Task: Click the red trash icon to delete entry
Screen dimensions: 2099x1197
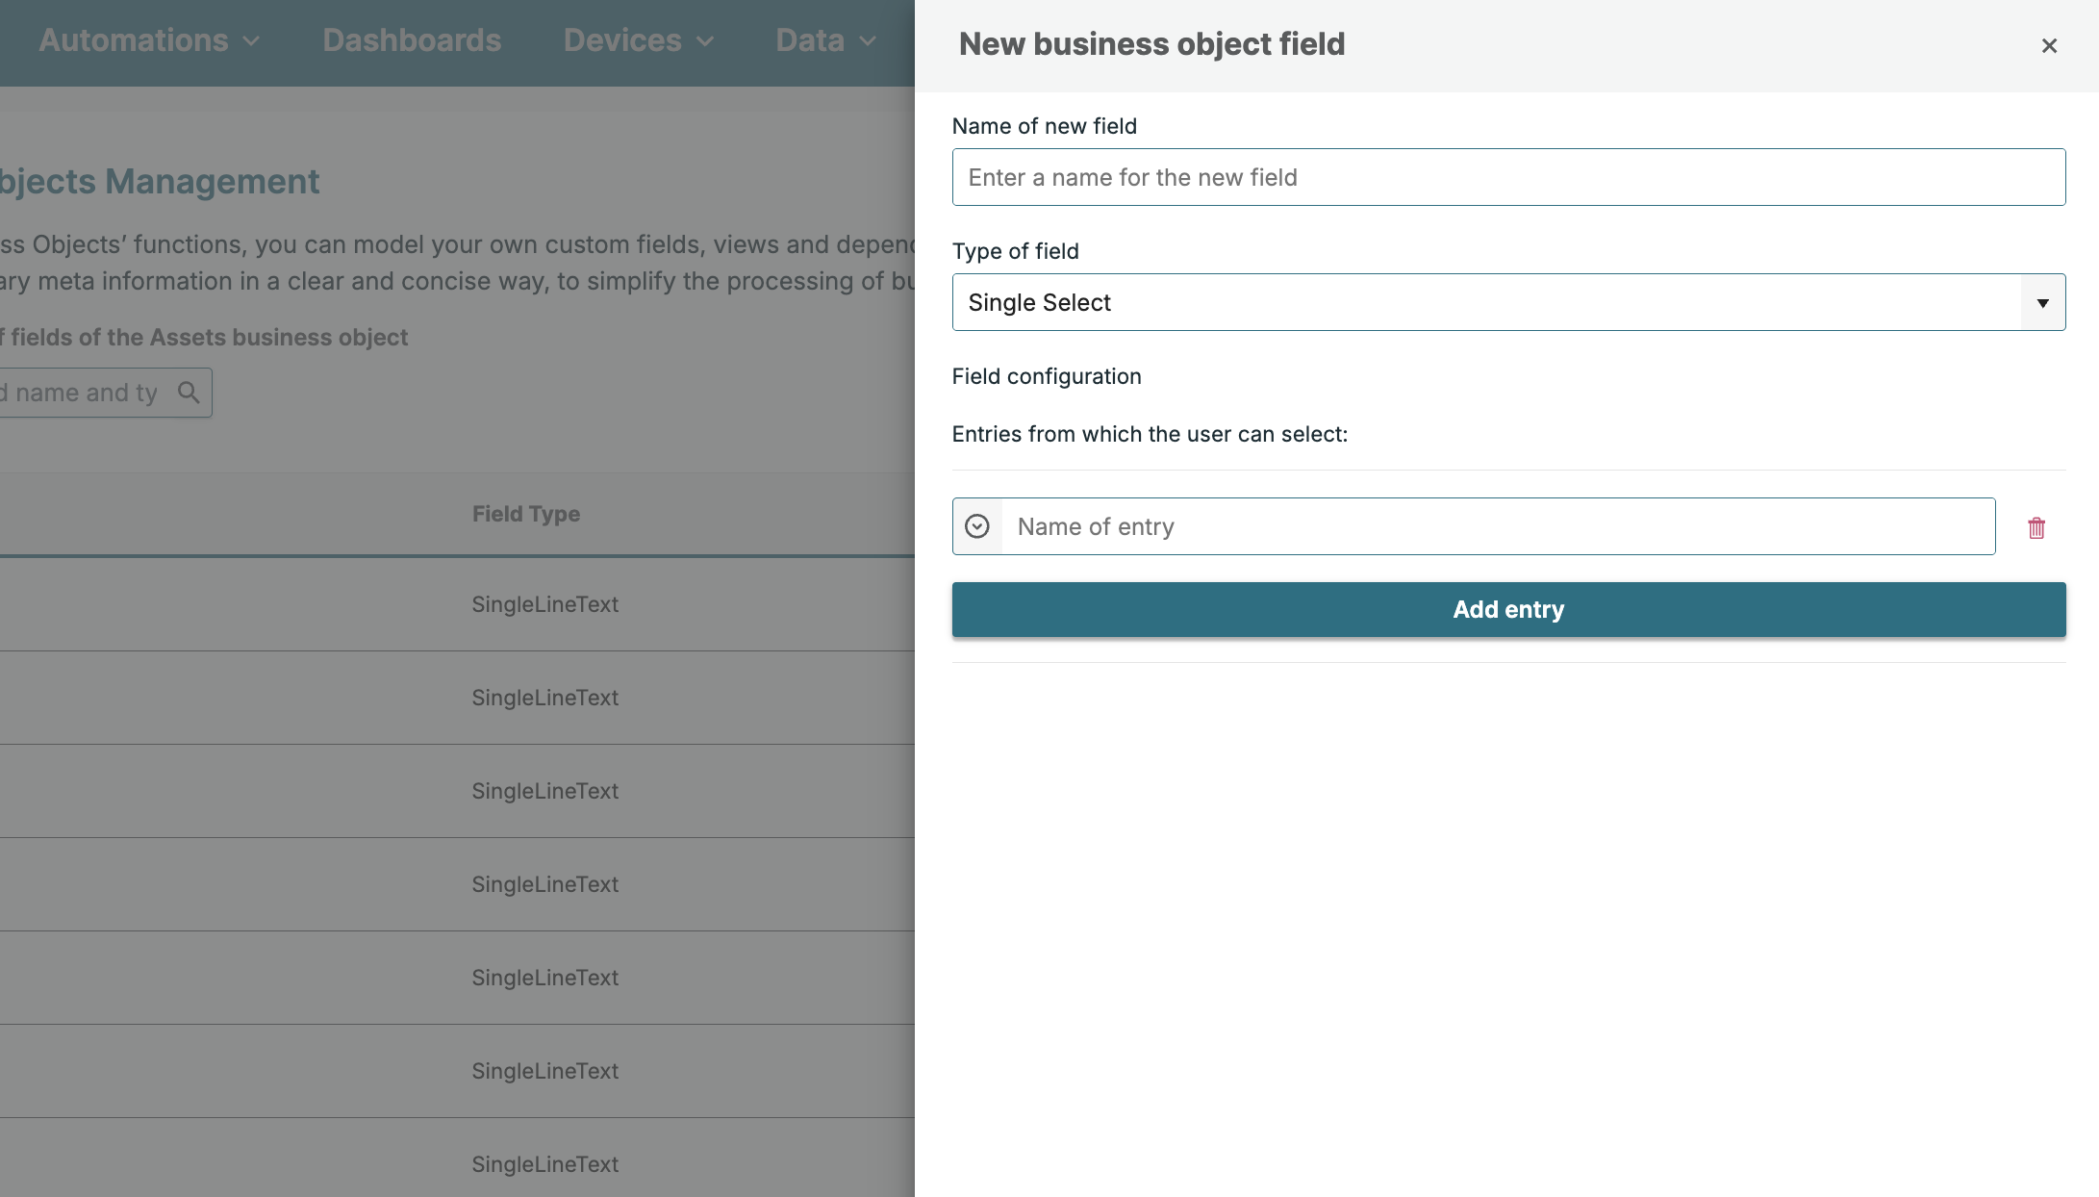Action: 2036,527
